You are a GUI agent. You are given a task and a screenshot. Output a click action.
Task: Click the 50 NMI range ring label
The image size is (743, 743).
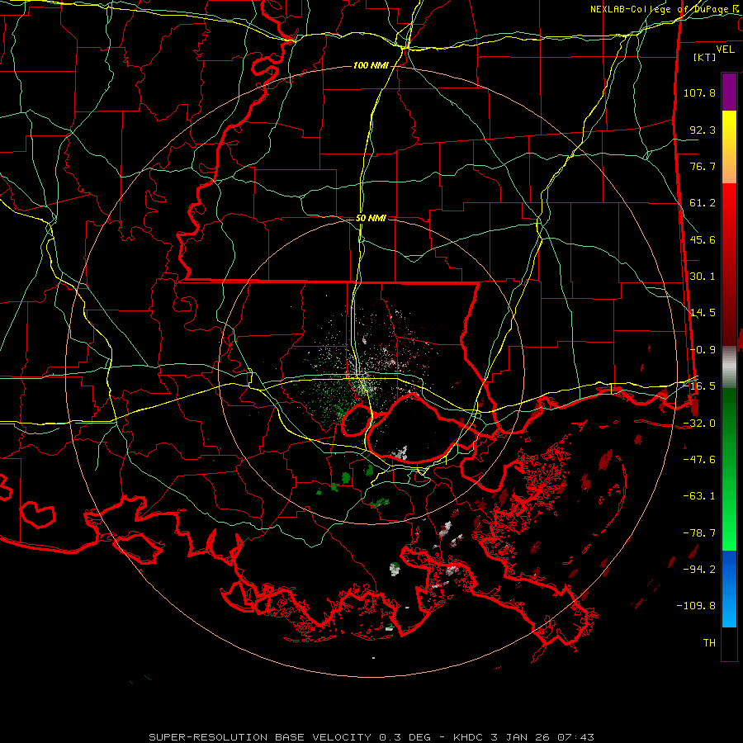pyautogui.click(x=371, y=219)
